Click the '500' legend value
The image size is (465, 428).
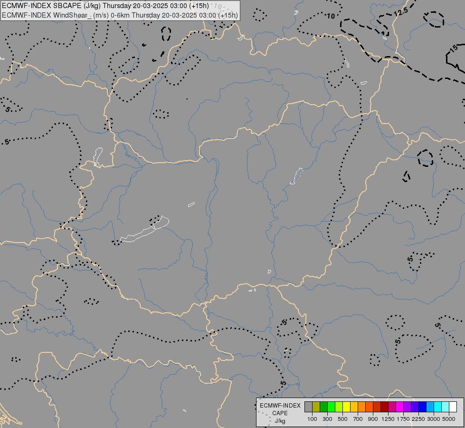coord(342,419)
